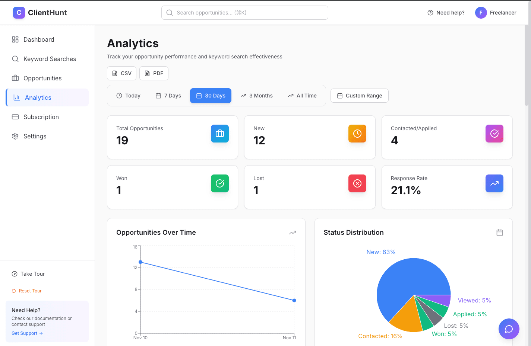Open Opportunities via the briefcase icon
The width and height of the screenshot is (531, 346).
coord(15,78)
